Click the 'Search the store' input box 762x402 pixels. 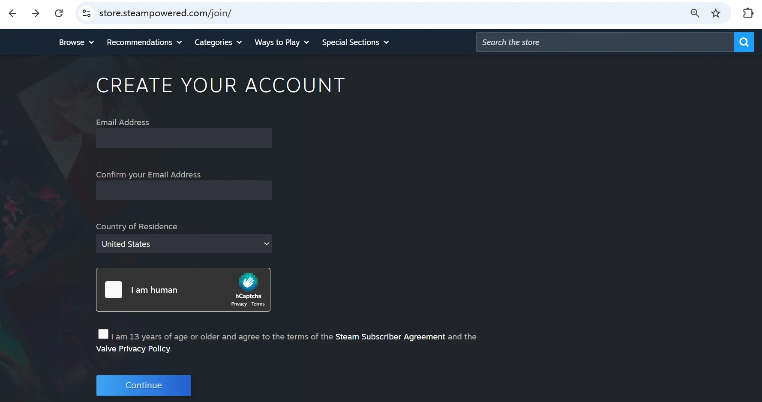(x=605, y=42)
